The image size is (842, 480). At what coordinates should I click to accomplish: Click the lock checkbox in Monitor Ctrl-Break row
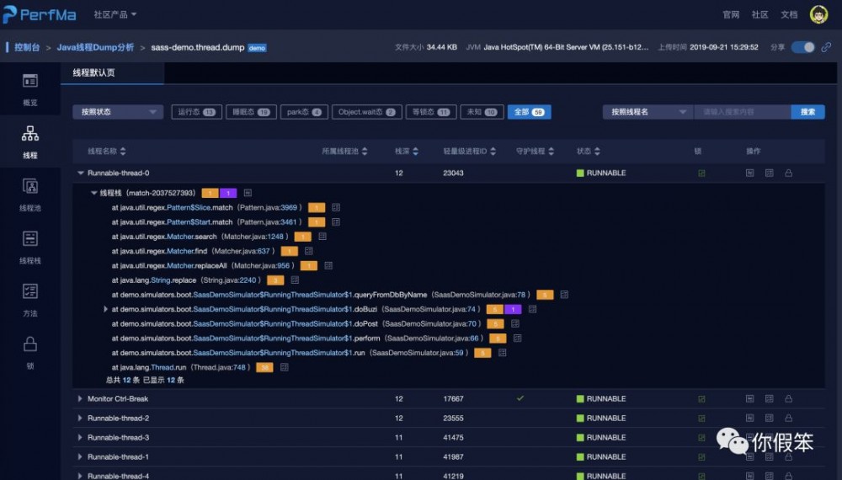pos(701,399)
